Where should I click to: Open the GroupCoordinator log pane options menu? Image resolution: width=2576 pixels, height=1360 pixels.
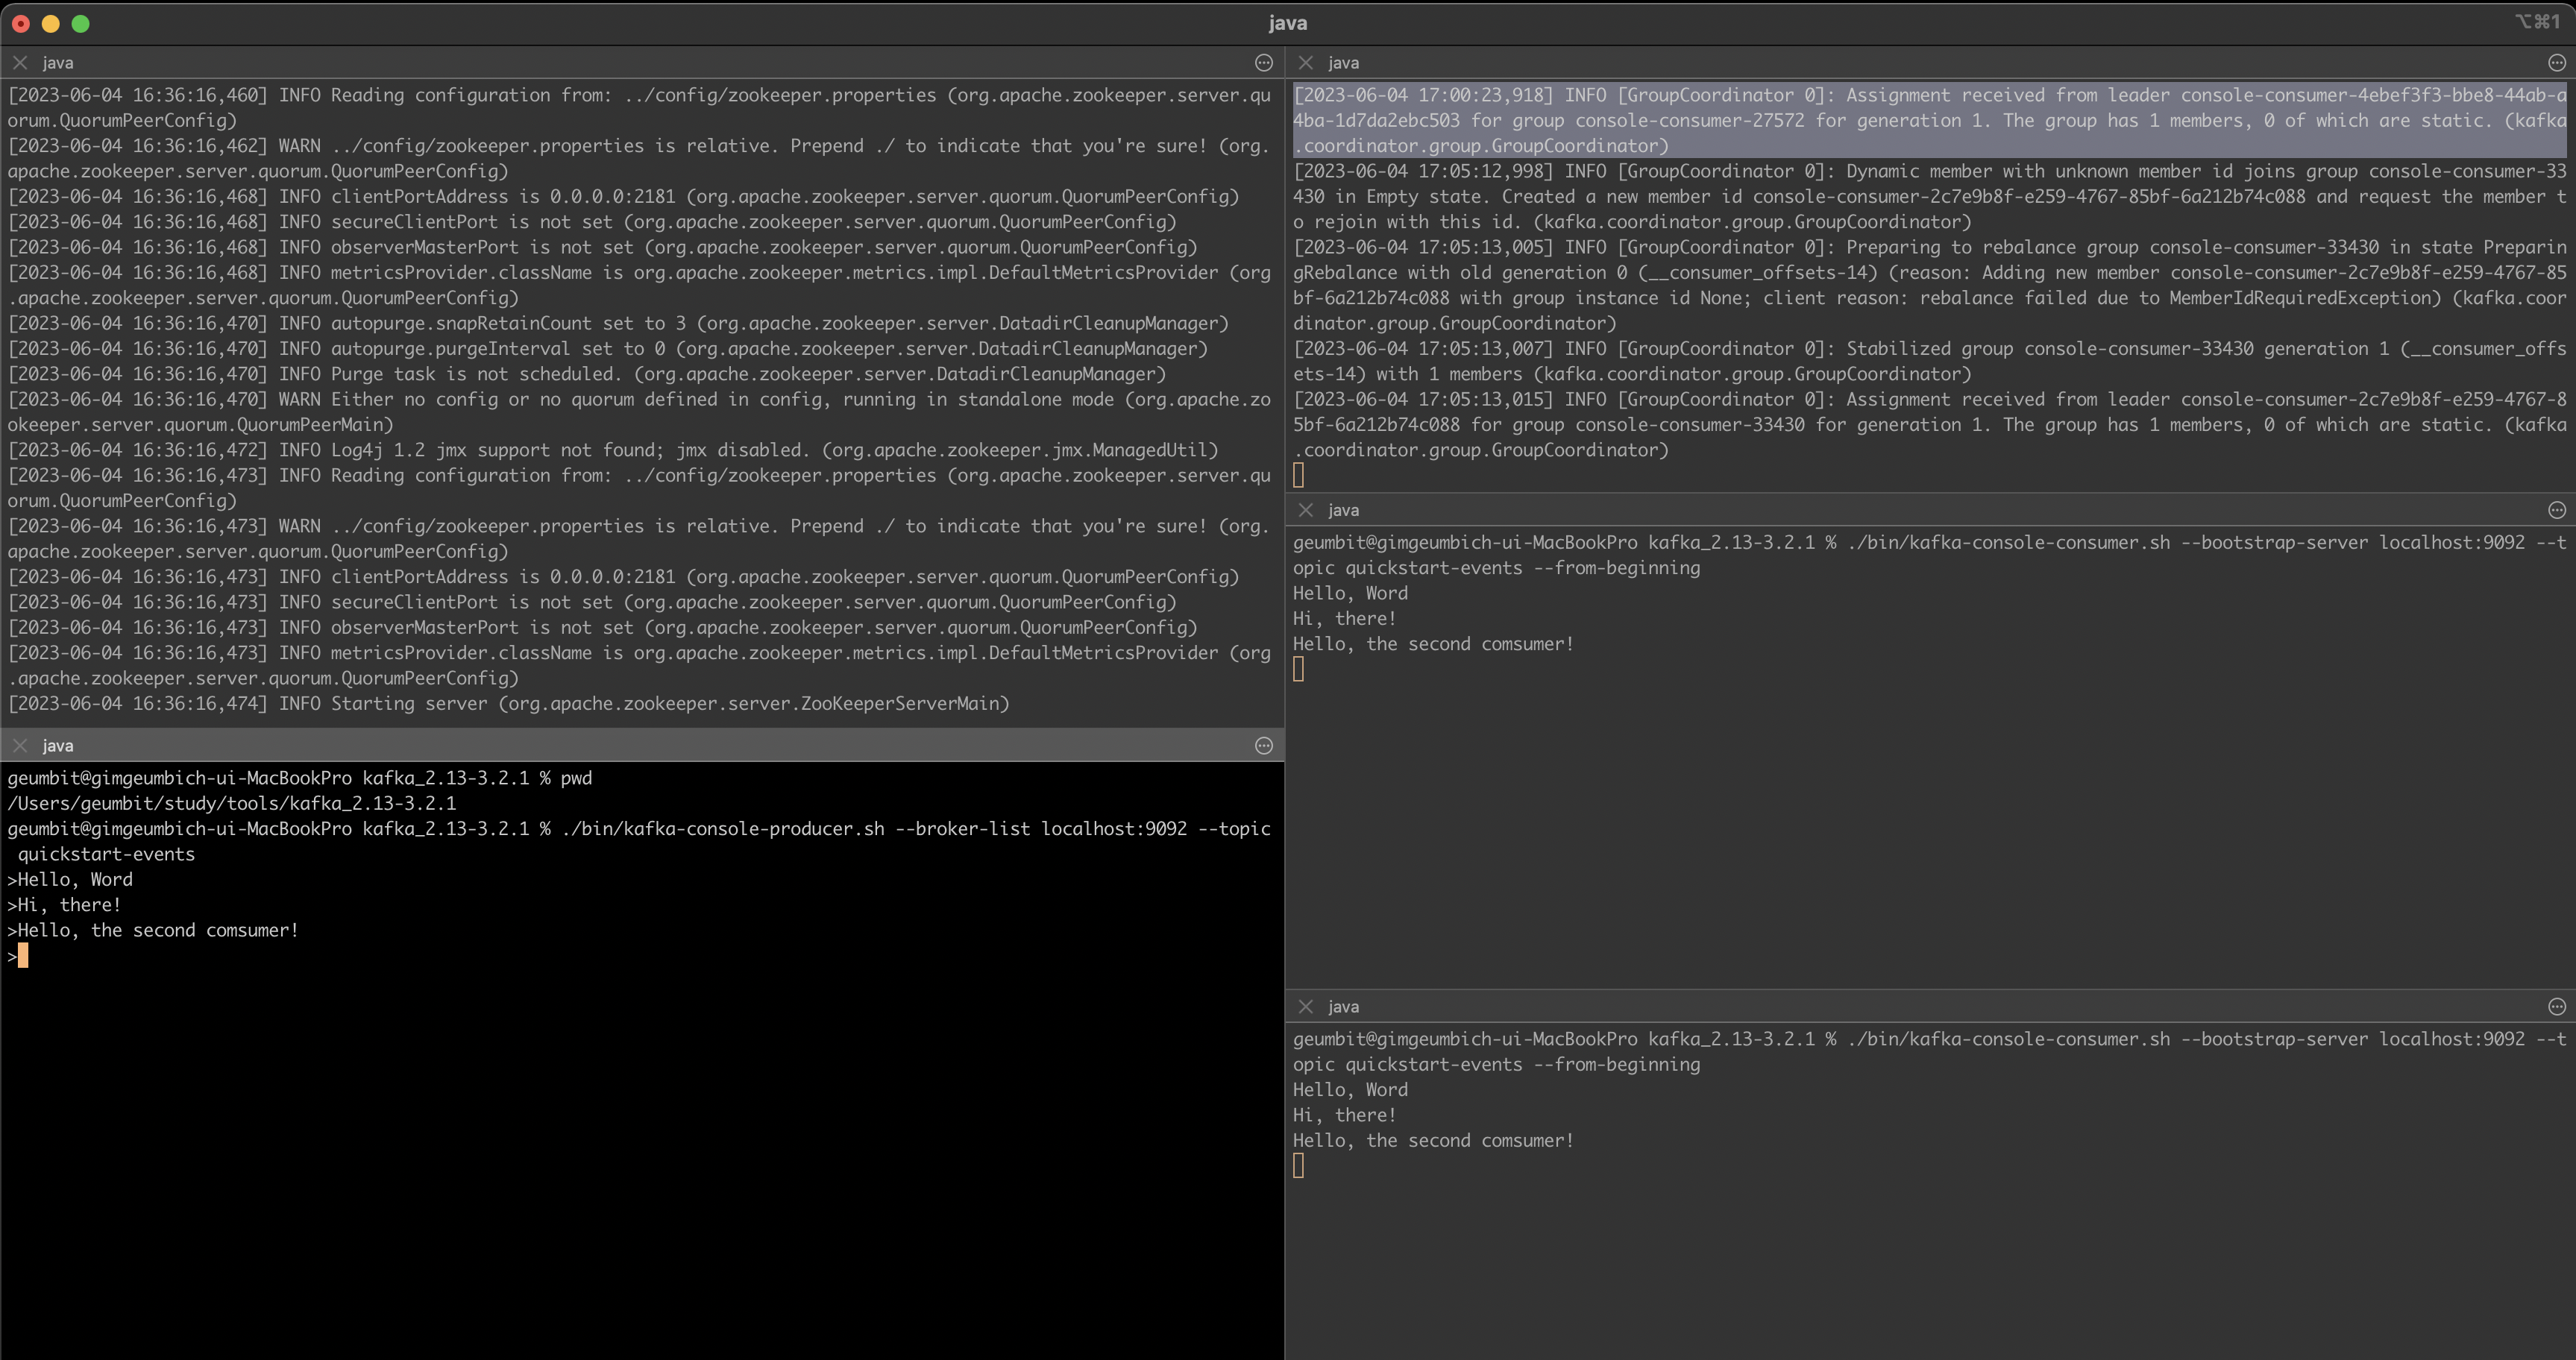2556,63
